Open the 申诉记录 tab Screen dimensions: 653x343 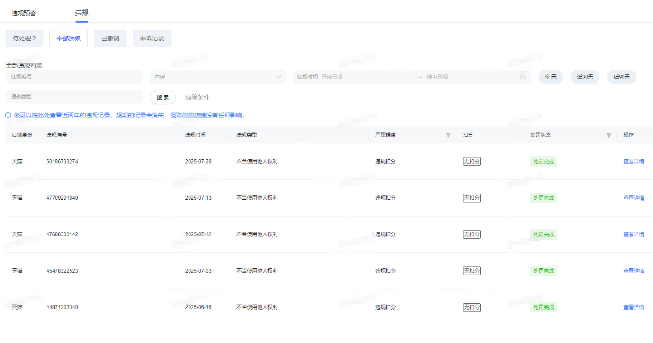(x=152, y=39)
